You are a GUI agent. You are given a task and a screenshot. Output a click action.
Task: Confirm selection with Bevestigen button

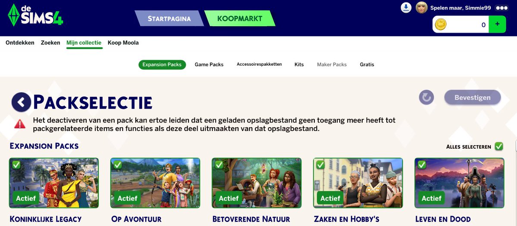pos(473,97)
